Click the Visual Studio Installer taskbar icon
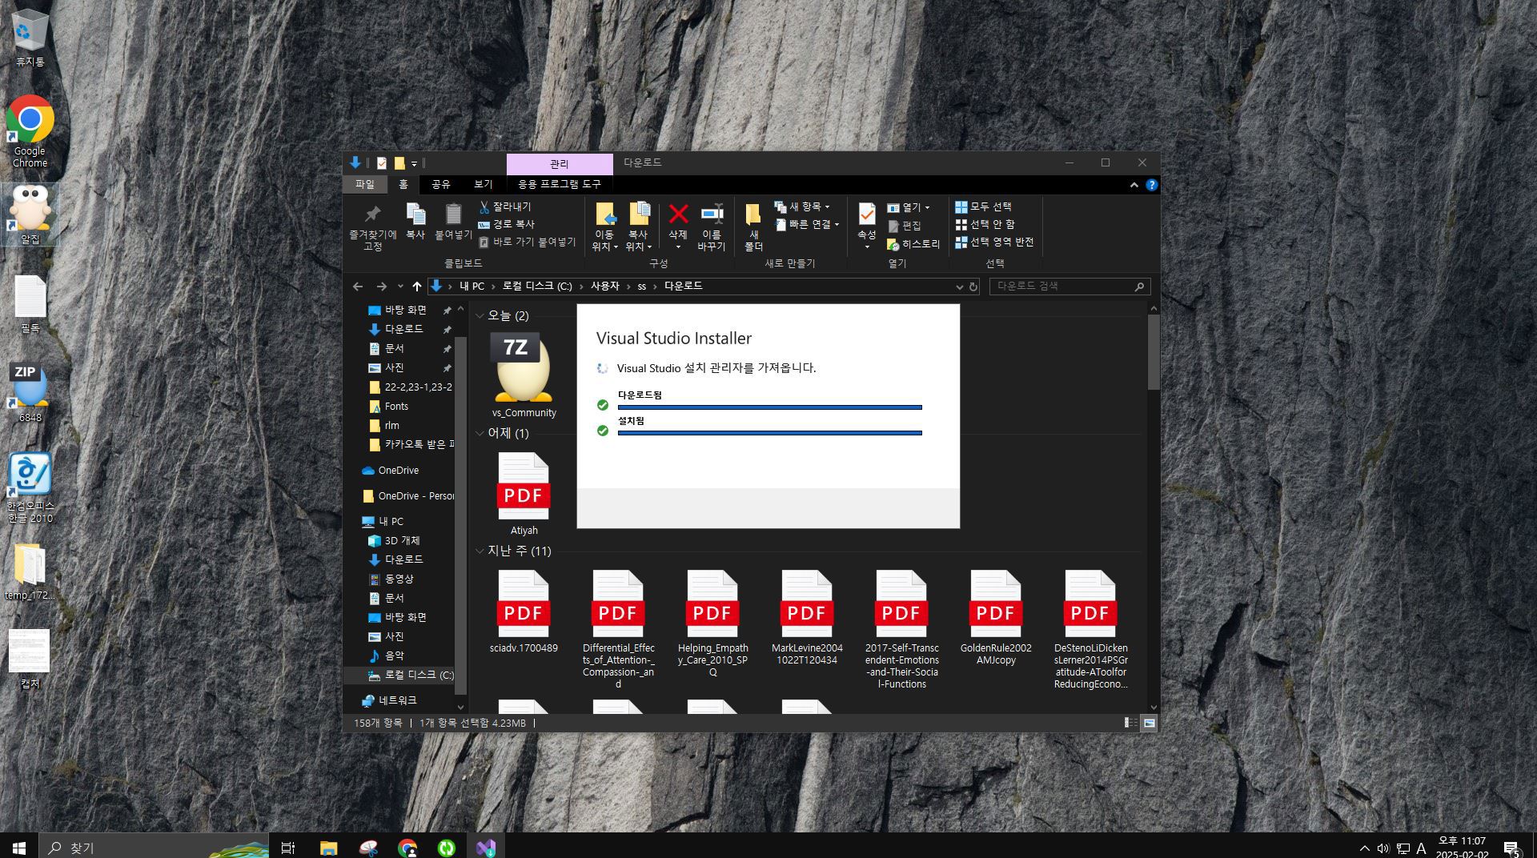The image size is (1537, 858). [x=485, y=847]
